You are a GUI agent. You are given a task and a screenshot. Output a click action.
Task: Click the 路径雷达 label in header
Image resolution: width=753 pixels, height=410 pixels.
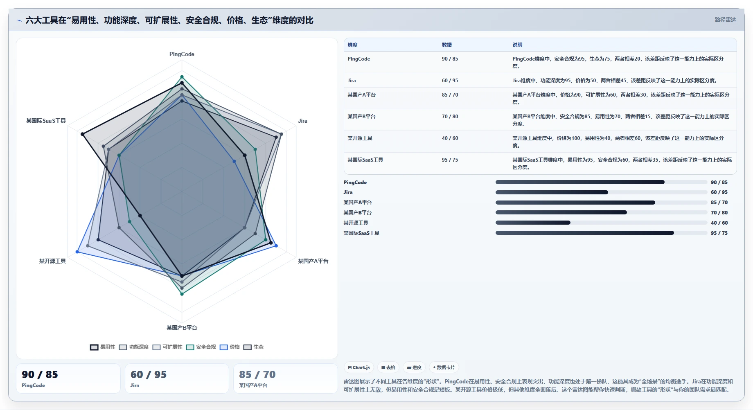(725, 20)
